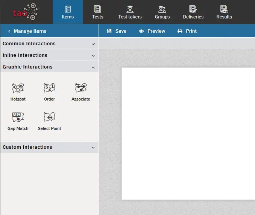Open the Groups tab
This screenshot has width=255, height=215.
coord(162,12)
